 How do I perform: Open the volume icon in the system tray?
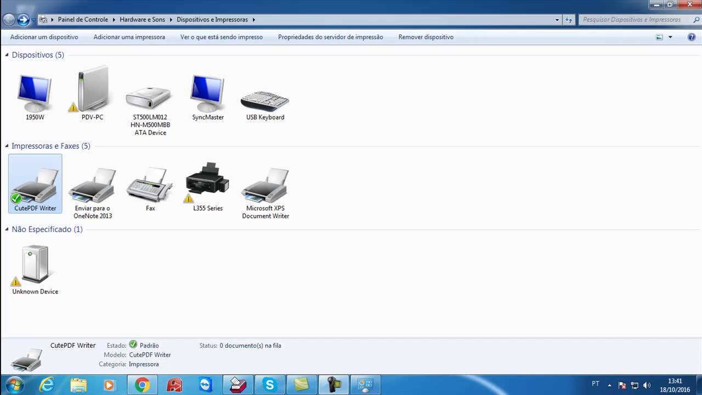pyautogui.click(x=647, y=385)
